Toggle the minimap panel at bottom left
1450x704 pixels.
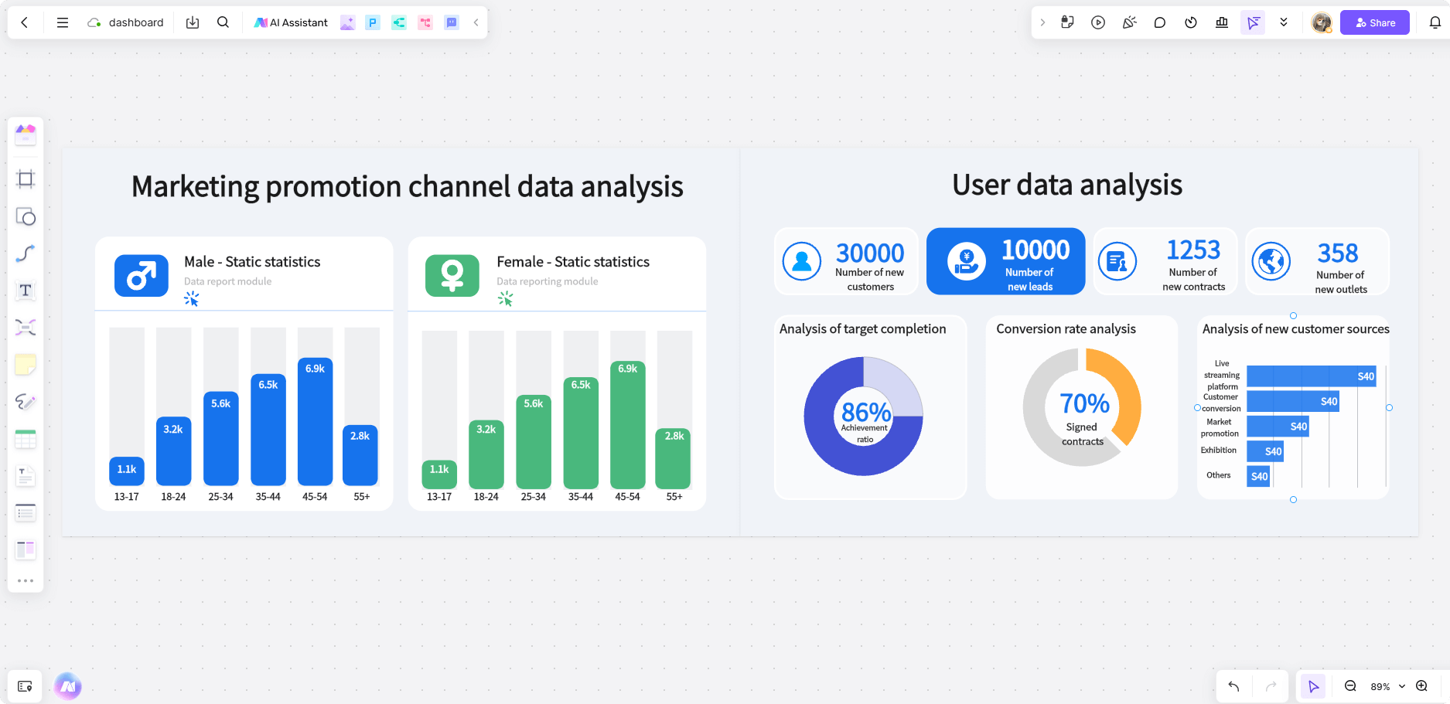25,686
